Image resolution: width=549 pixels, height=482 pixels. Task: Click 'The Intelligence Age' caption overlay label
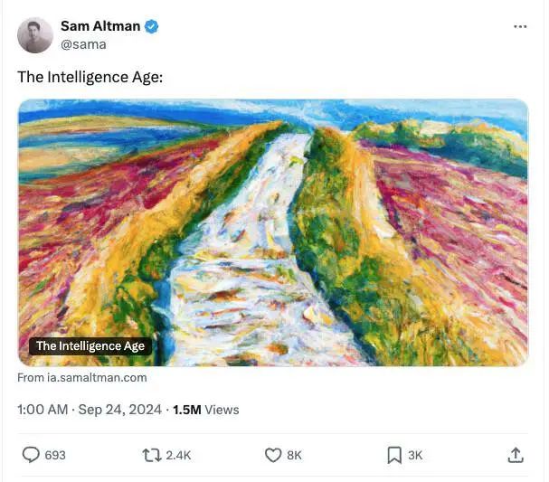[90, 346]
